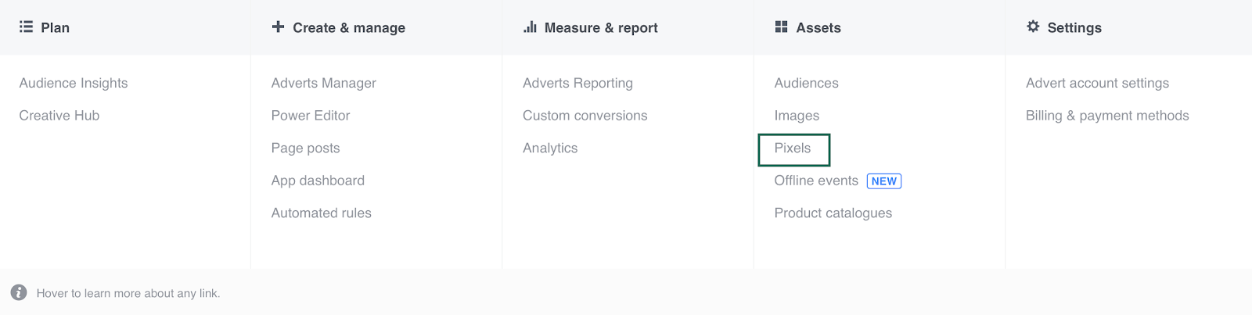Image resolution: width=1252 pixels, height=315 pixels.
Task: Open Billing & payment methods
Action: click(x=1107, y=116)
